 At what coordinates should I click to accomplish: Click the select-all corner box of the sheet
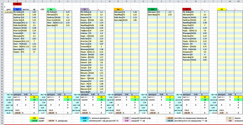[2, 1]
